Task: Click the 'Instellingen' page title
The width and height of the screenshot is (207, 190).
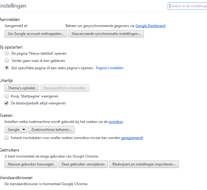Action: pyautogui.click(x=13, y=6)
